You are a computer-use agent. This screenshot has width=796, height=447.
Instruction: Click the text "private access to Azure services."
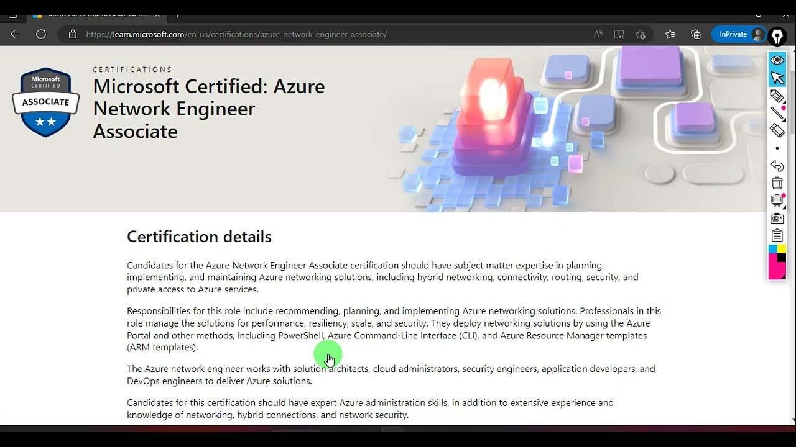(x=193, y=289)
